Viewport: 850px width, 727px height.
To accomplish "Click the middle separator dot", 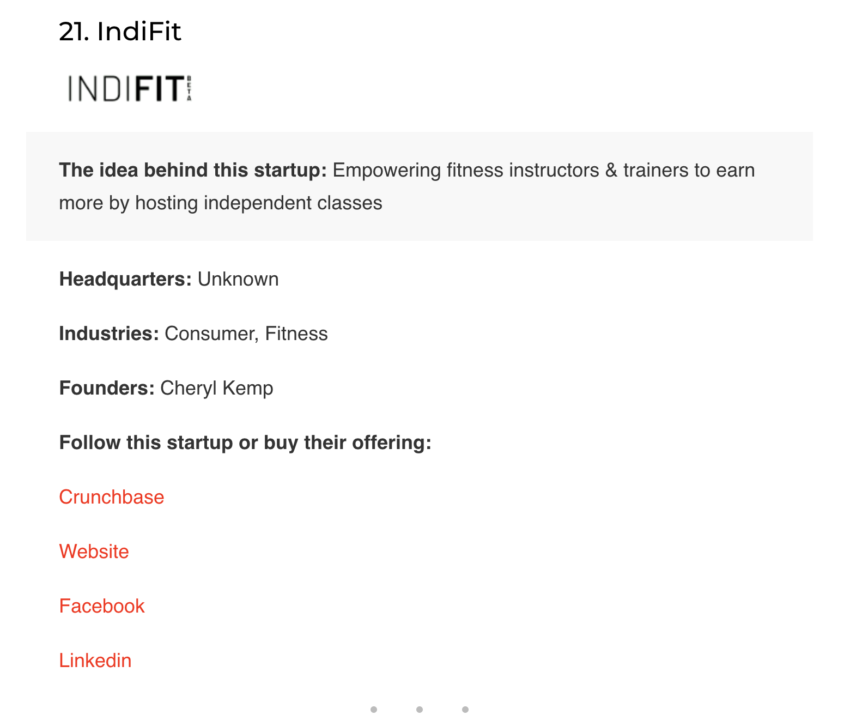I will tap(420, 710).
